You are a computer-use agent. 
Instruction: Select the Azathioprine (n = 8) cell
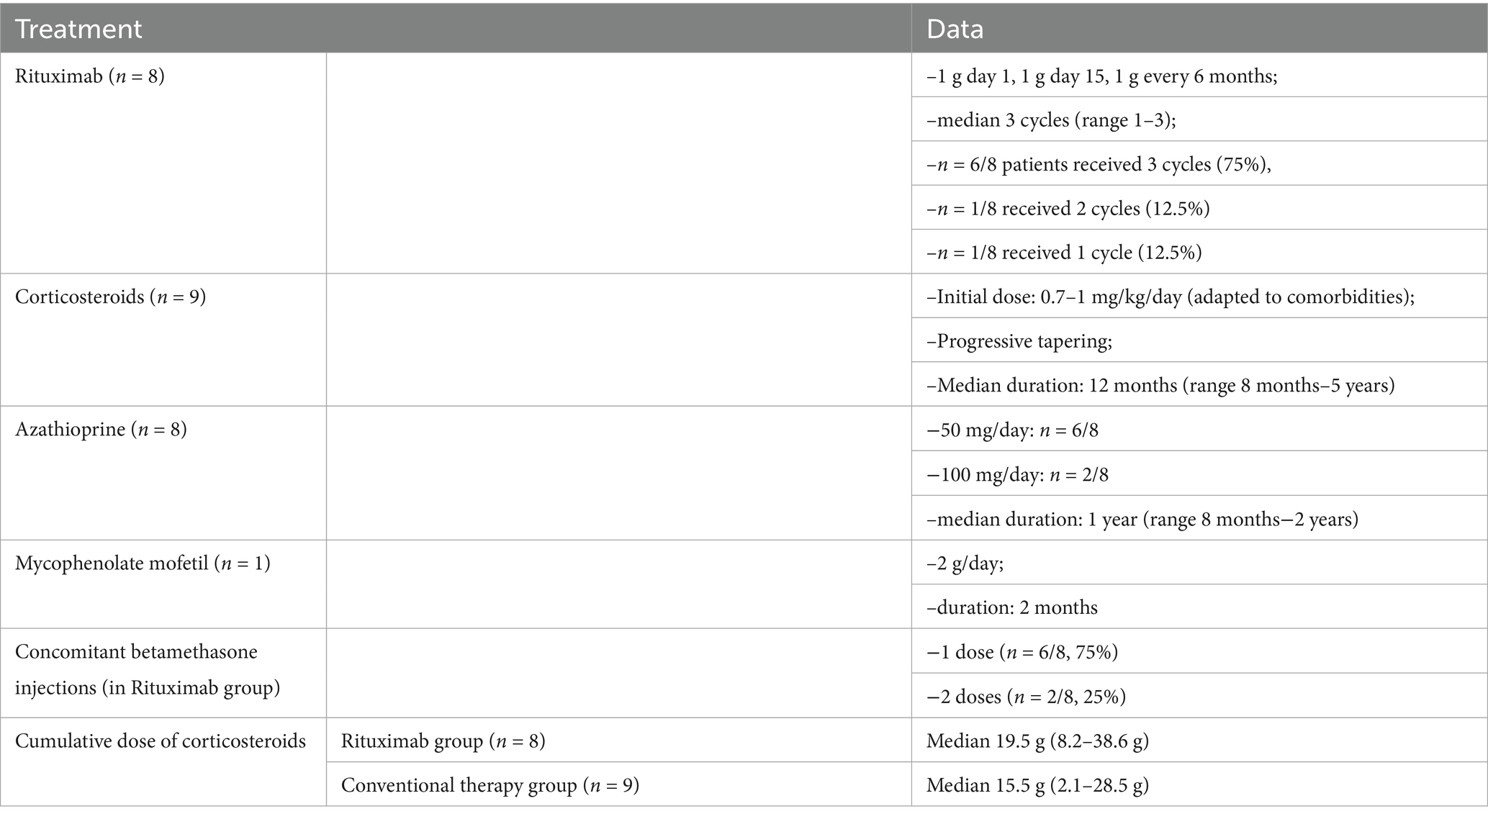(x=101, y=430)
